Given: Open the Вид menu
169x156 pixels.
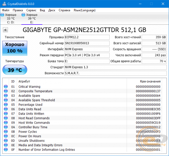Looking at the screenshot, I should [42, 10].
